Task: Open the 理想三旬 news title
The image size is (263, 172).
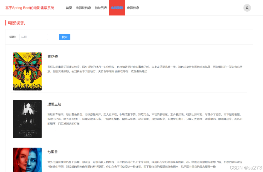Action: (x=54, y=104)
